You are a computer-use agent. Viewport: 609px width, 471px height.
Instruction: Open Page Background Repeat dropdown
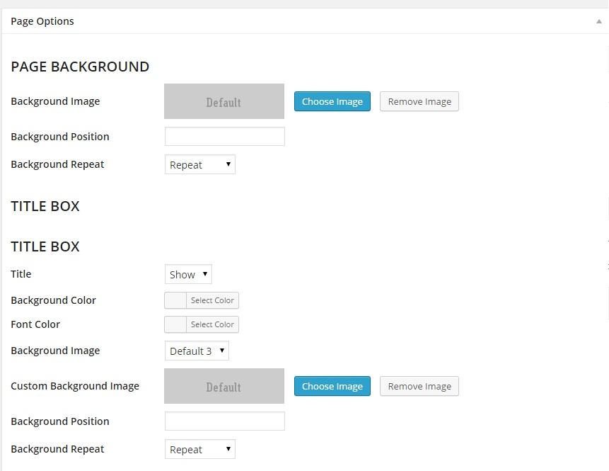200,164
